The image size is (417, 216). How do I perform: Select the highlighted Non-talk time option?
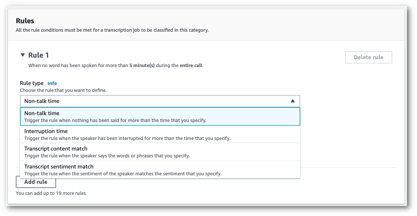(x=160, y=116)
